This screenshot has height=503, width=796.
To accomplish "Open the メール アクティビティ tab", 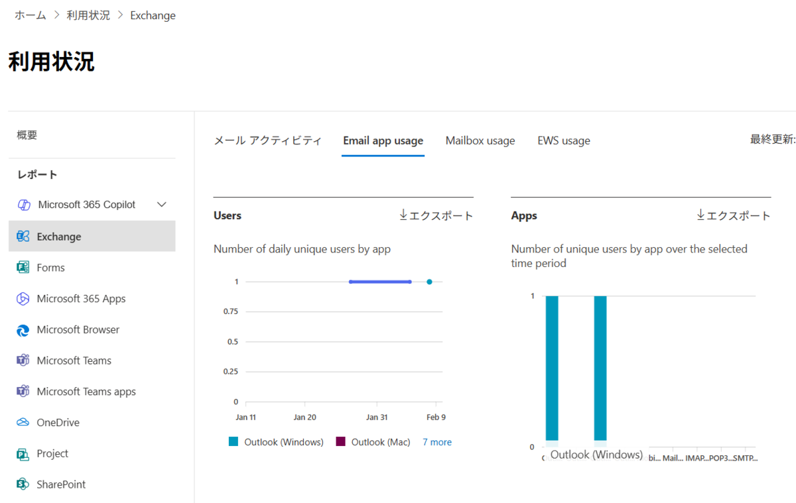I will (268, 140).
